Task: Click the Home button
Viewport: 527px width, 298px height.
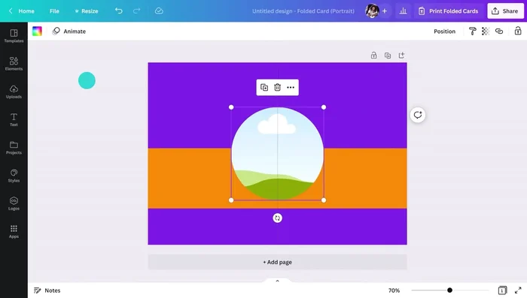Action: click(22, 11)
